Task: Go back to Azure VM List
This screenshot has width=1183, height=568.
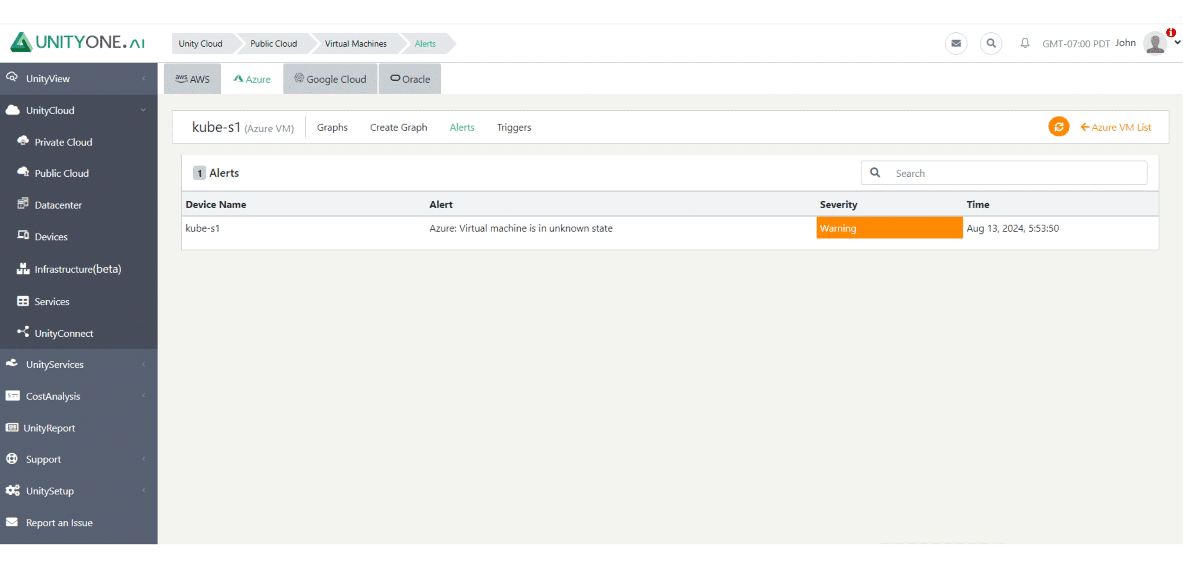Action: (1116, 127)
